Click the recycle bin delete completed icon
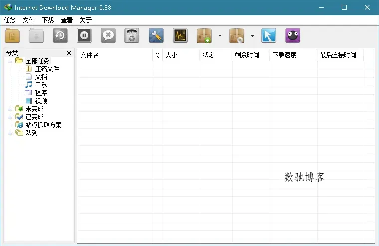The height and width of the screenshot is (246, 379). coord(132,36)
